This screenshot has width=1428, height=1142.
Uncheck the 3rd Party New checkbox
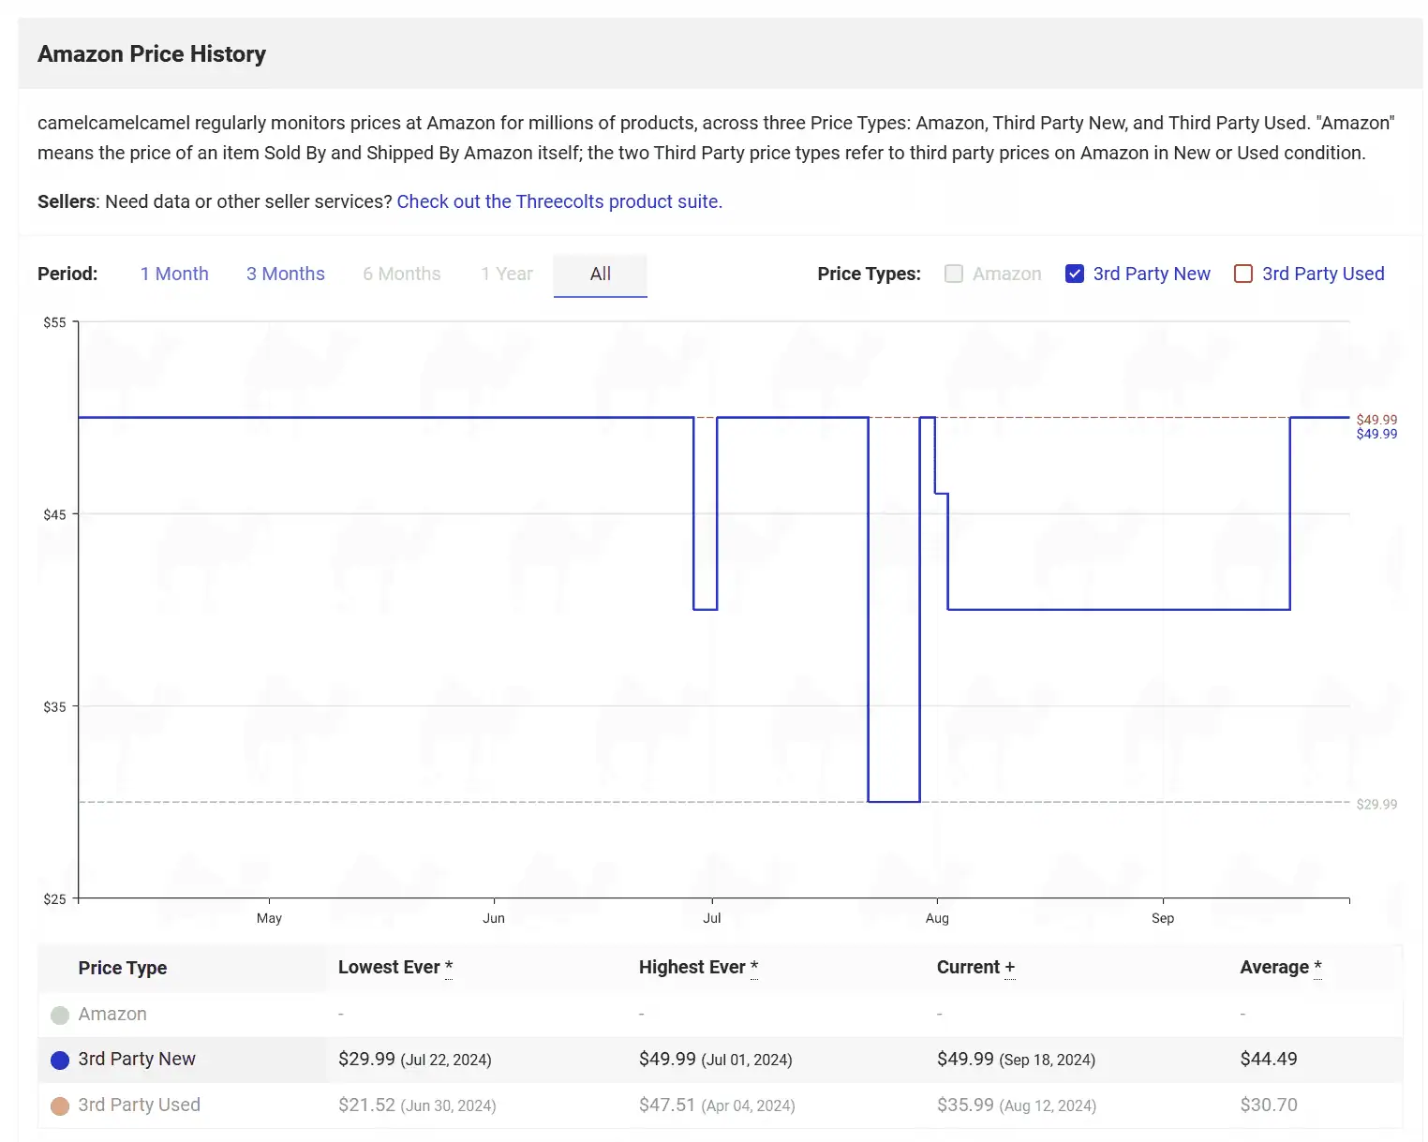(1075, 274)
